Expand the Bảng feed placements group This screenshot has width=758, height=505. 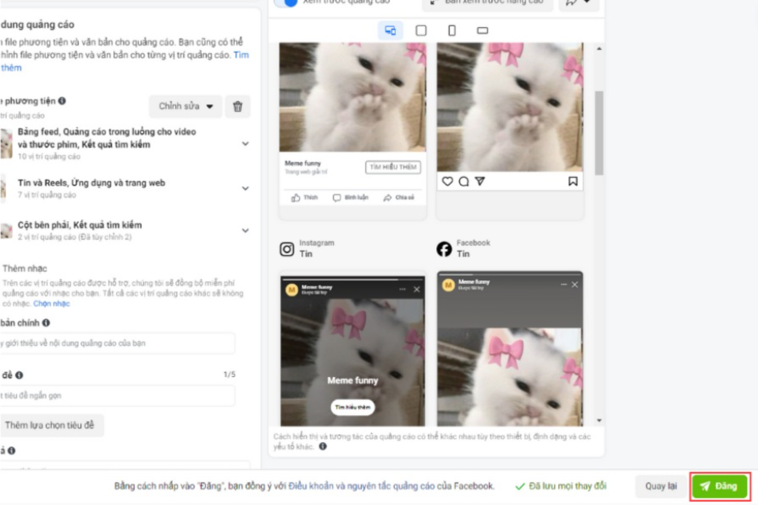point(245,144)
